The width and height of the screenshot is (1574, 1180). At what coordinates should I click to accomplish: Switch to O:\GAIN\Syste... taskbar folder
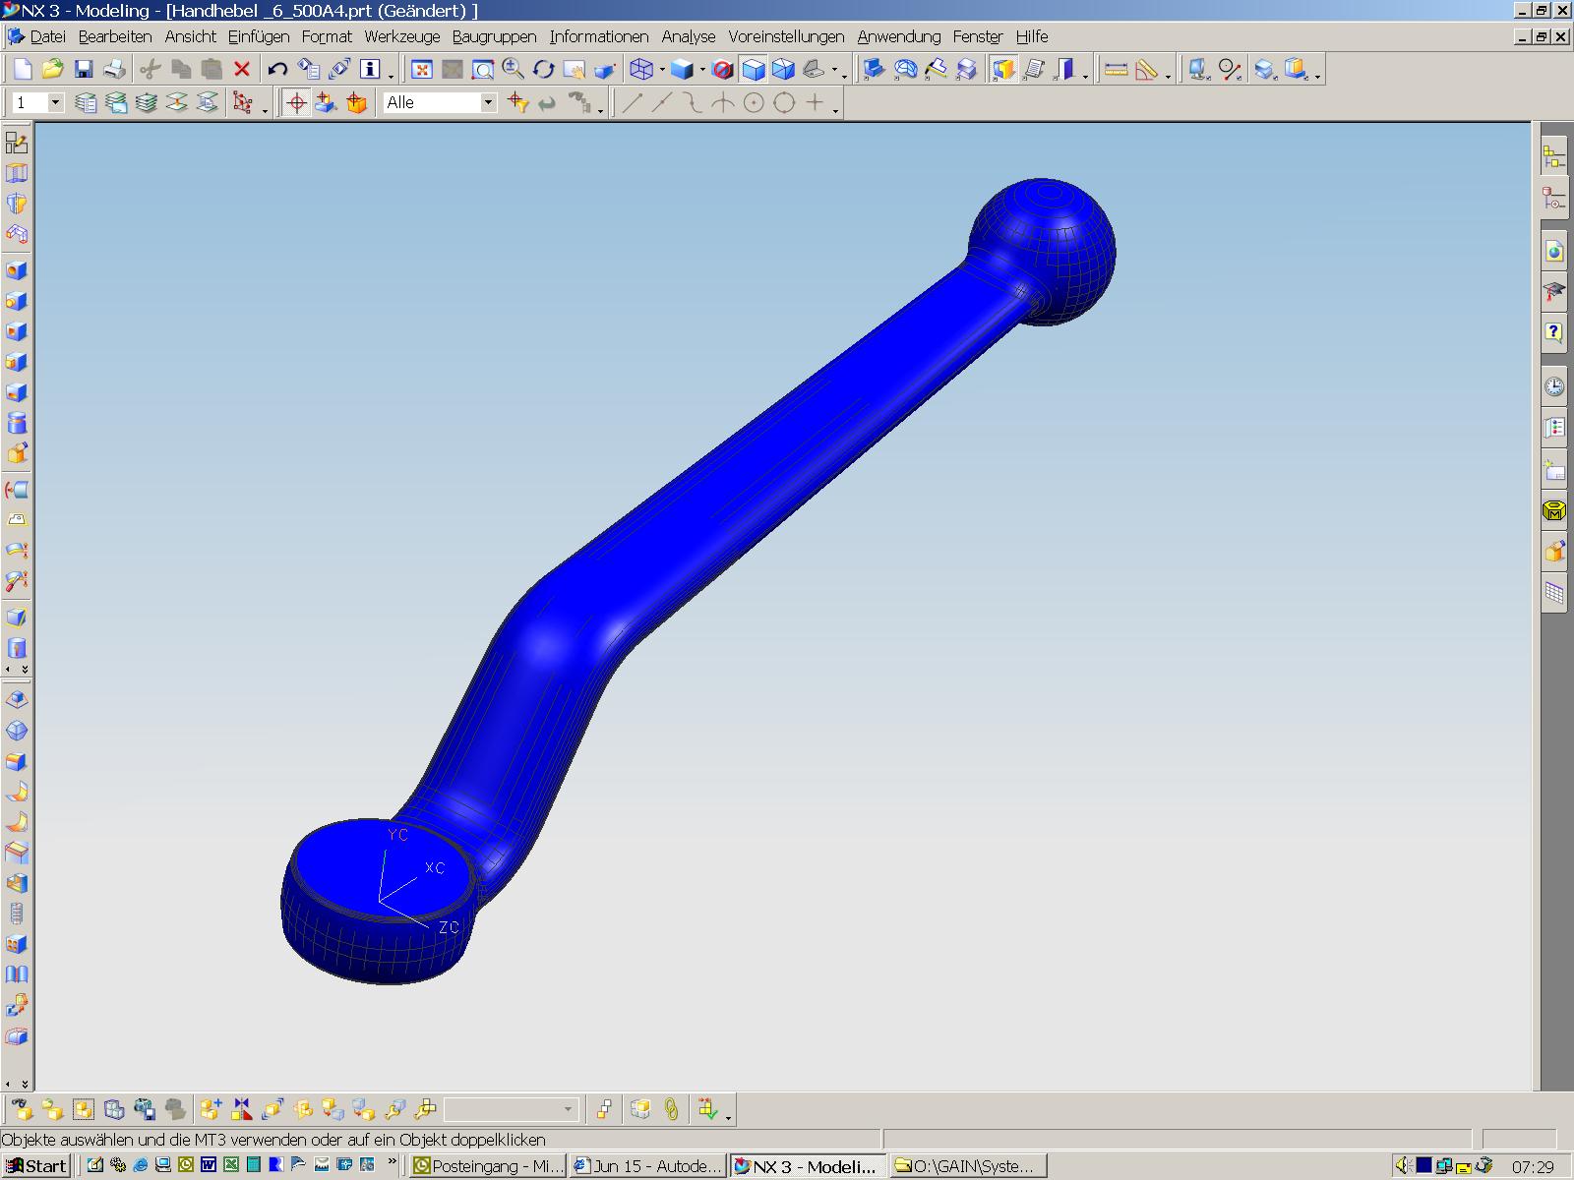pos(969,1166)
